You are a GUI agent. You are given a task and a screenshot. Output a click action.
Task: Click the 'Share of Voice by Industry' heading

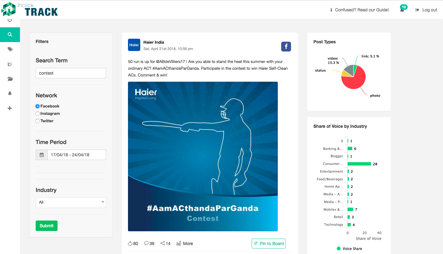tap(340, 126)
